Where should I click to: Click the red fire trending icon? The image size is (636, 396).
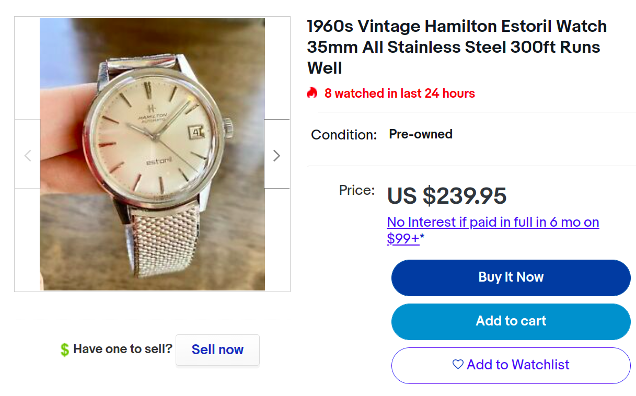[313, 94]
